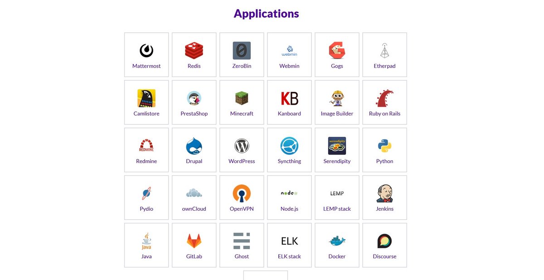Click the Minecraft grass block icon
Viewport: 544px width, 280px height.
[x=242, y=98]
